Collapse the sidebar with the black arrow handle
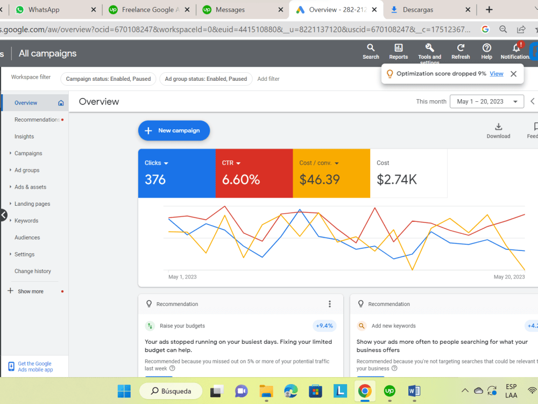 3,215
